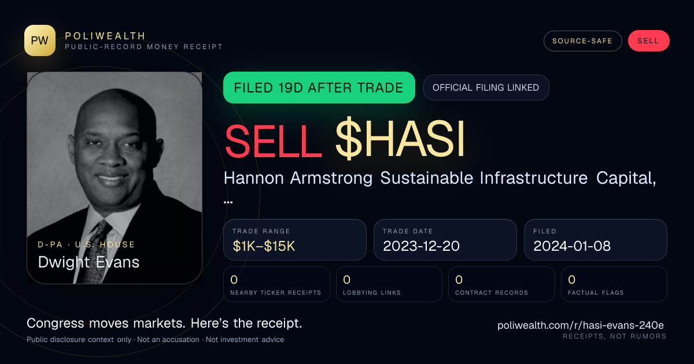694x364 pixels.
Task: Expand the truncated Hannon Armstrong company name
Action: click(440, 186)
